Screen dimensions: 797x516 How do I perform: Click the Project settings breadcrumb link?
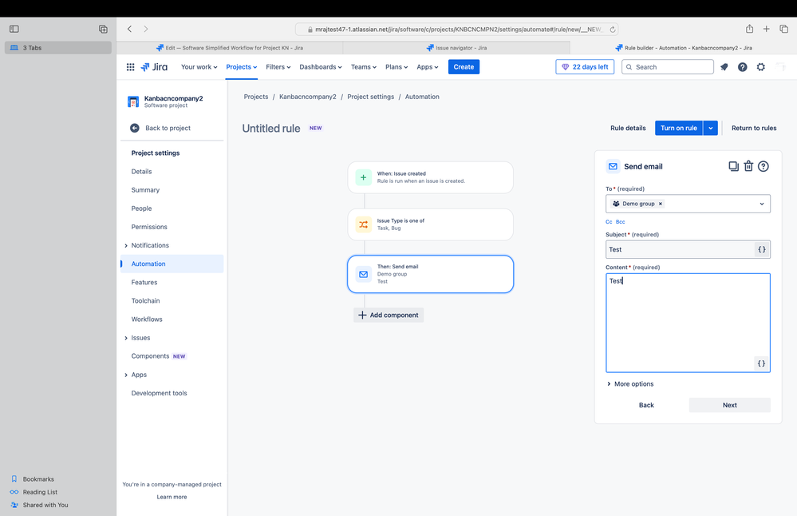pos(370,97)
